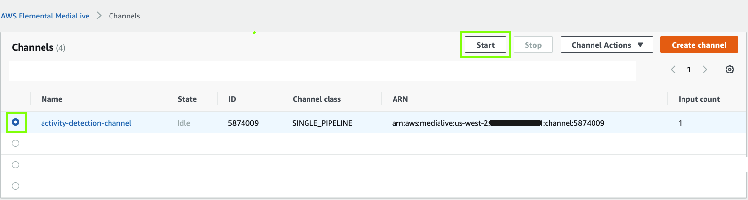Click the Idle state cell

184,123
